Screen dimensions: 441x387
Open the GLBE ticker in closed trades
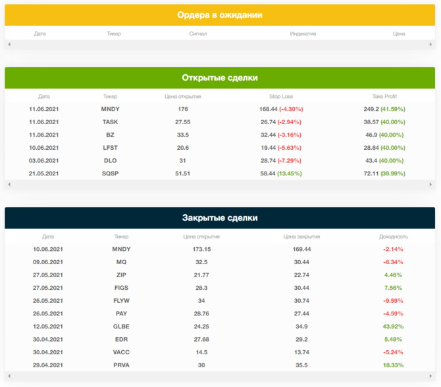tap(121, 327)
